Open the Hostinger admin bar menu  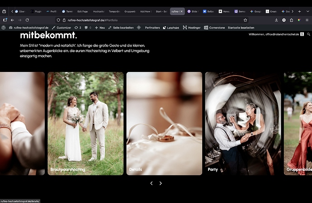pyautogui.click(x=192, y=28)
